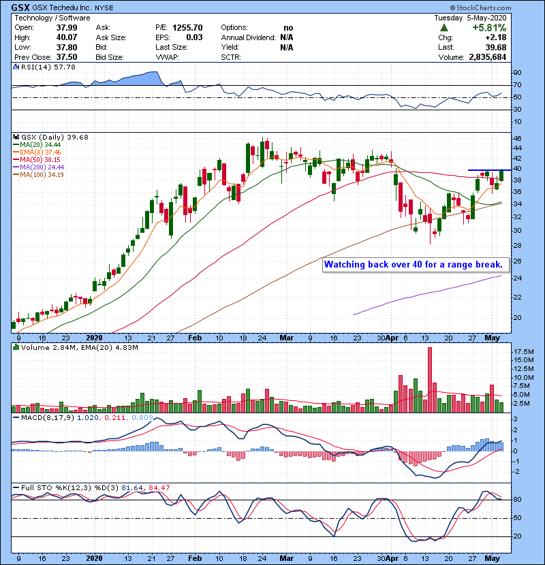Click the 28 price level on the price axis
Viewport: 545px width, 565px height.
(x=517, y=246)
